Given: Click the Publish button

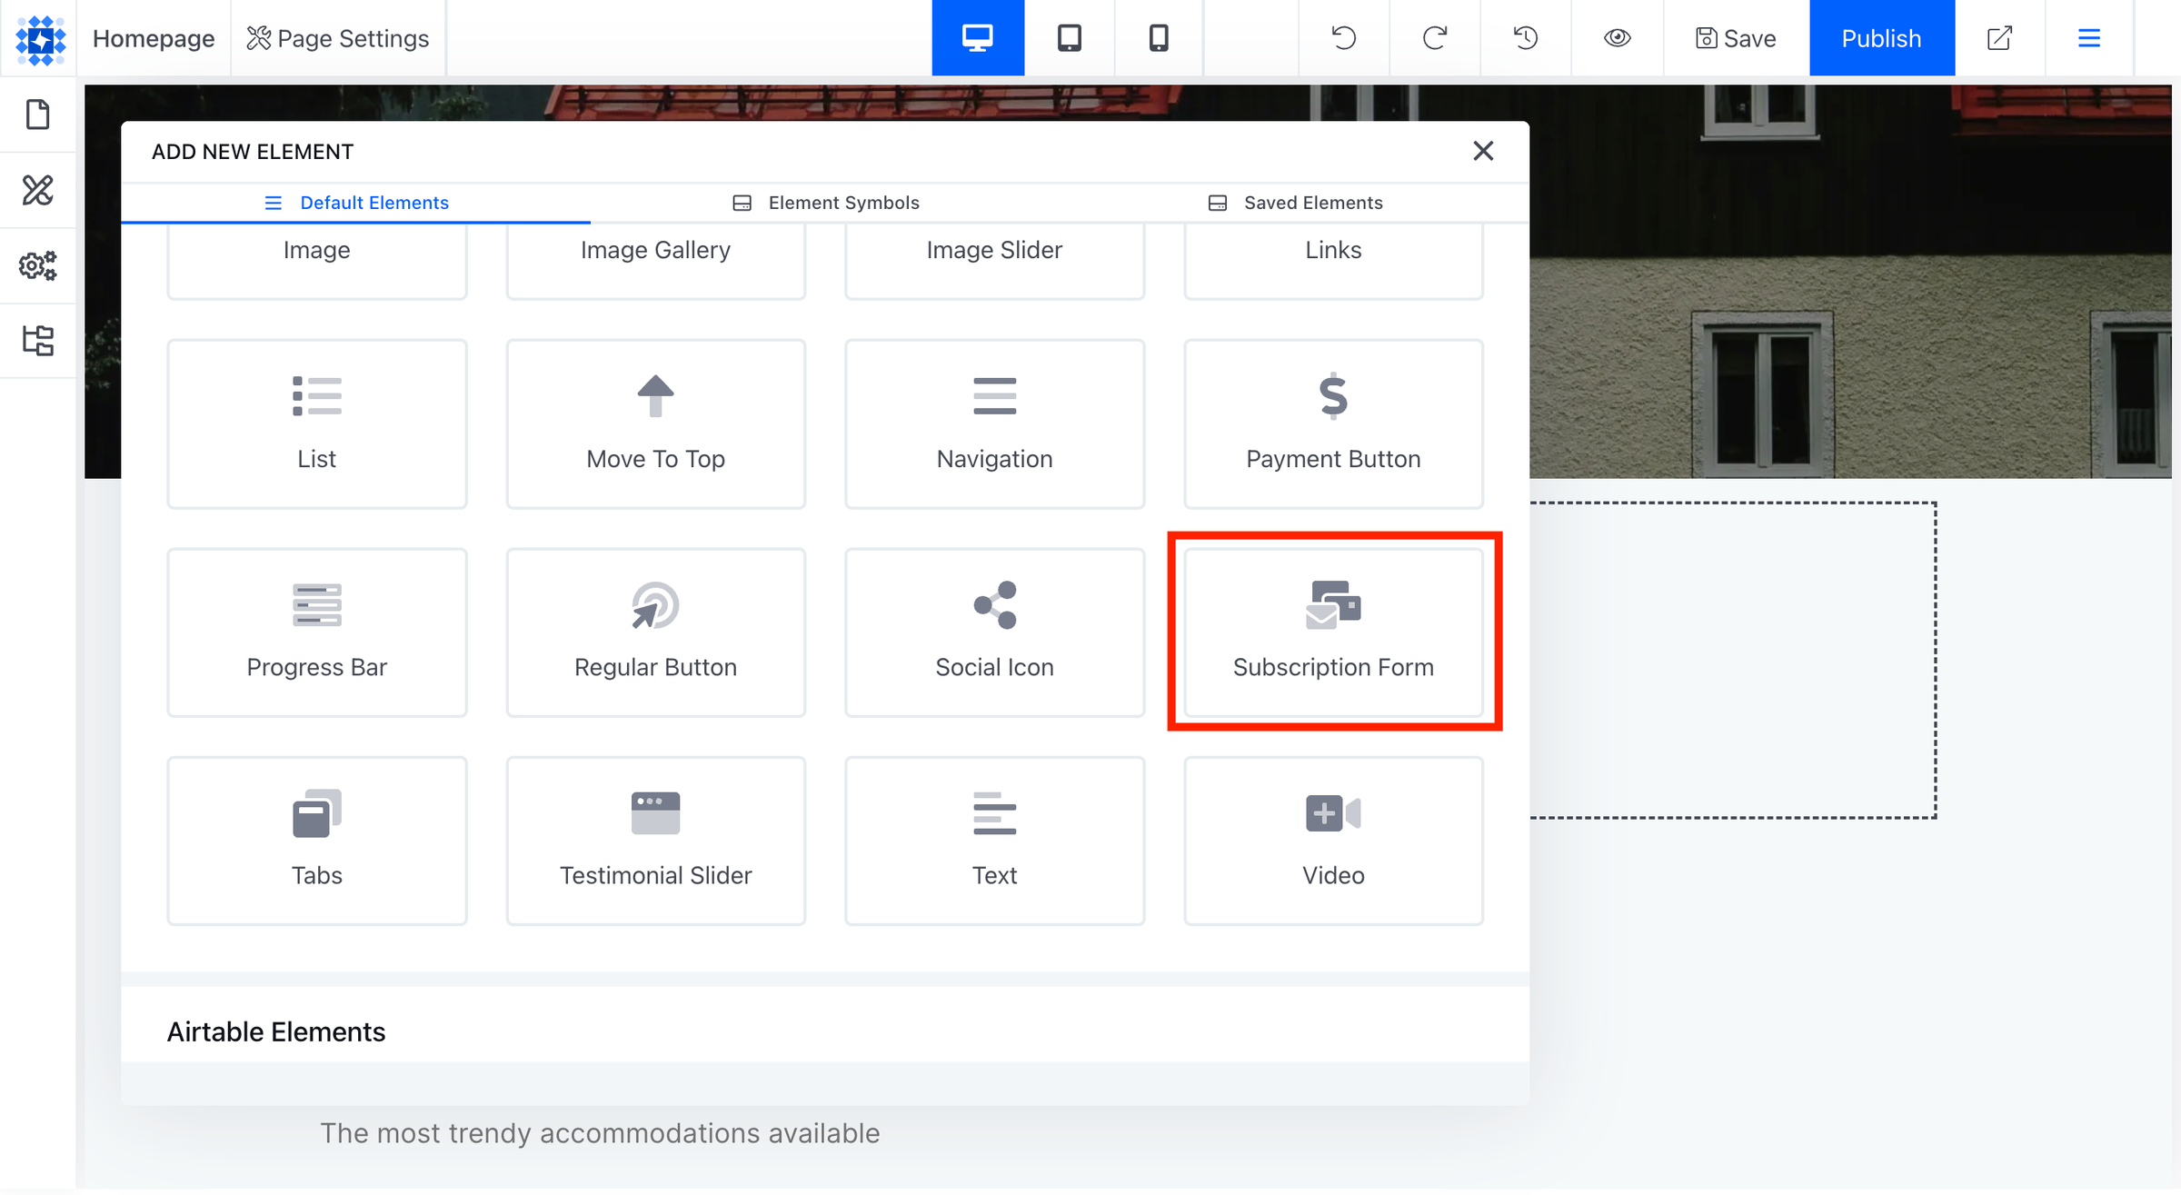Looking at the screenshot, I should click(x=1881, y=38).
